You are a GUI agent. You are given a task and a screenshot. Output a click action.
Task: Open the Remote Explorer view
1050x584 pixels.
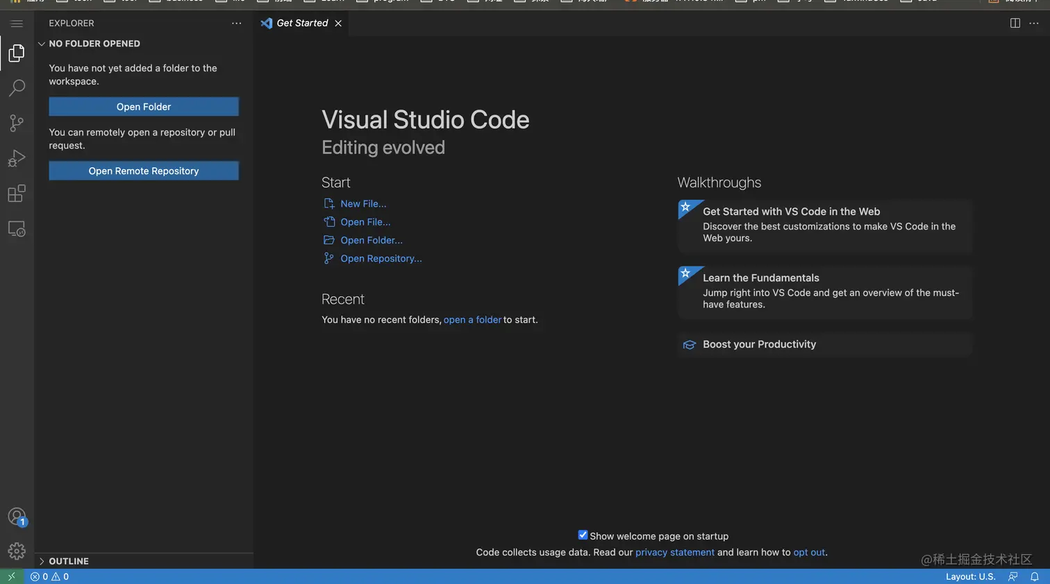17,229
